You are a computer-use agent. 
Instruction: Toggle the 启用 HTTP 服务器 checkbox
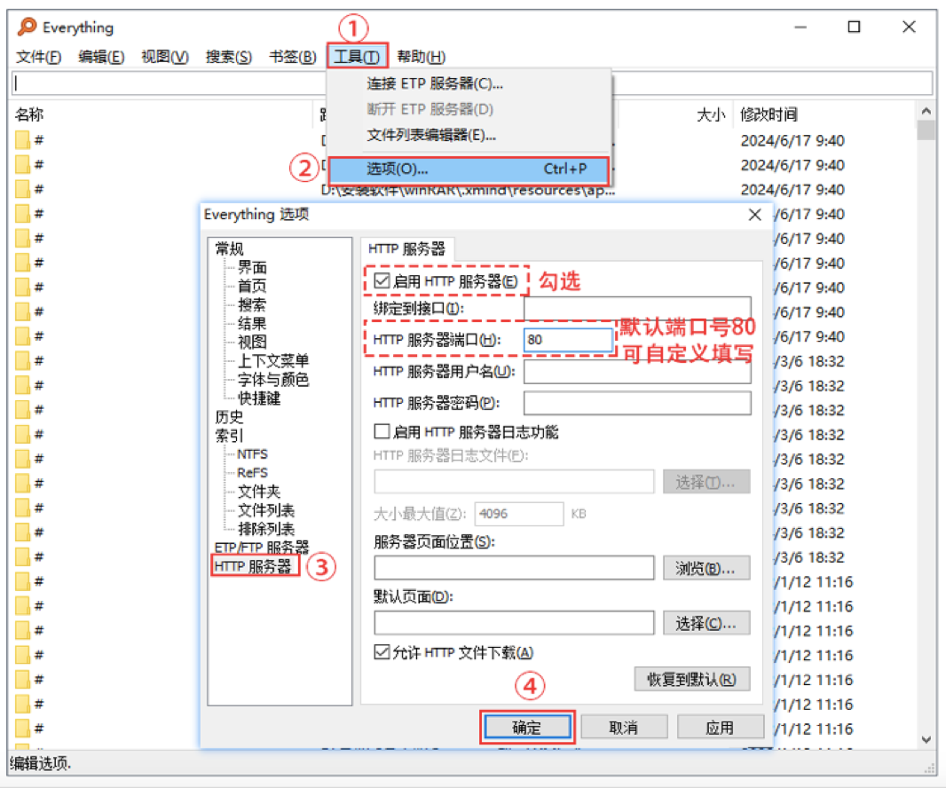pyautogui.click(x=382, y=280)
